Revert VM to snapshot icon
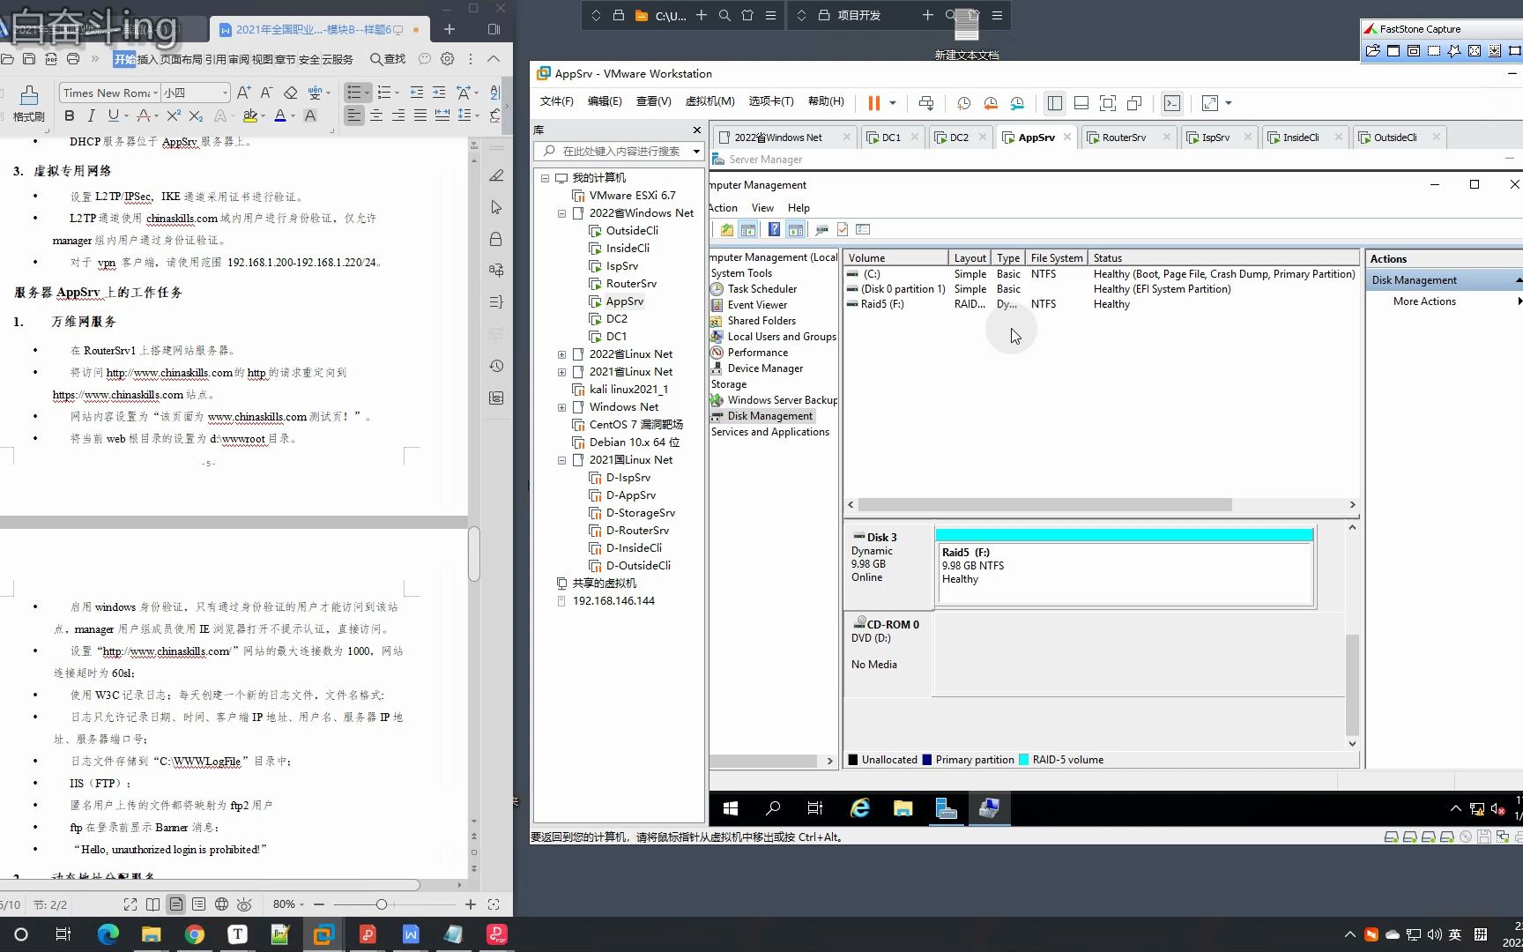 click(991, 103)
